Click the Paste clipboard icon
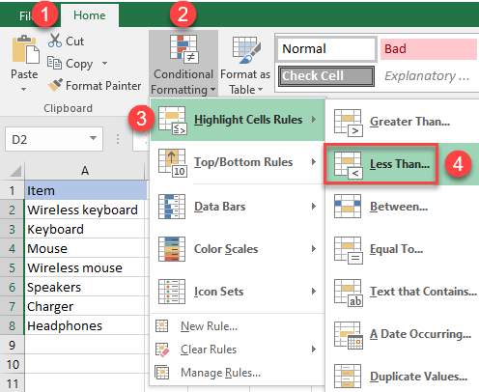The width and height of the screenshot is (479, 392). click(x=26, y=49)
